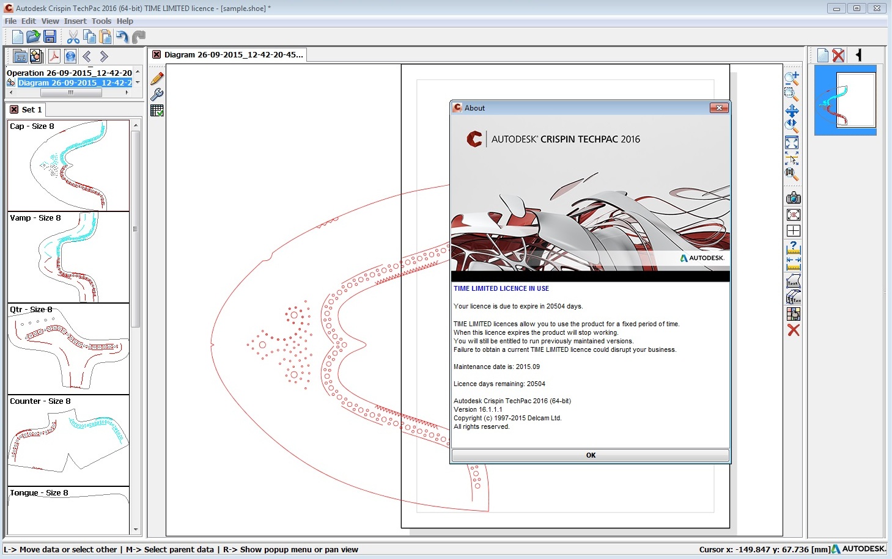Click the grid with hand pointer icon
Screen dimensions: 892x559
click(x=793, y=314)
